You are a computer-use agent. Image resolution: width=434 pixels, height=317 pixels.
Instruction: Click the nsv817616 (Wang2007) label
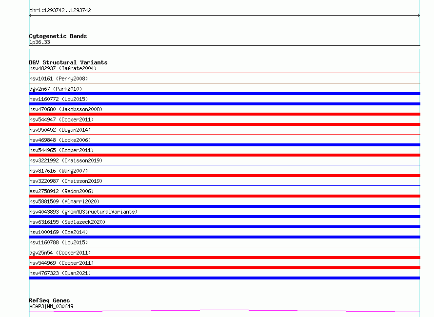[x=59, y=171]
